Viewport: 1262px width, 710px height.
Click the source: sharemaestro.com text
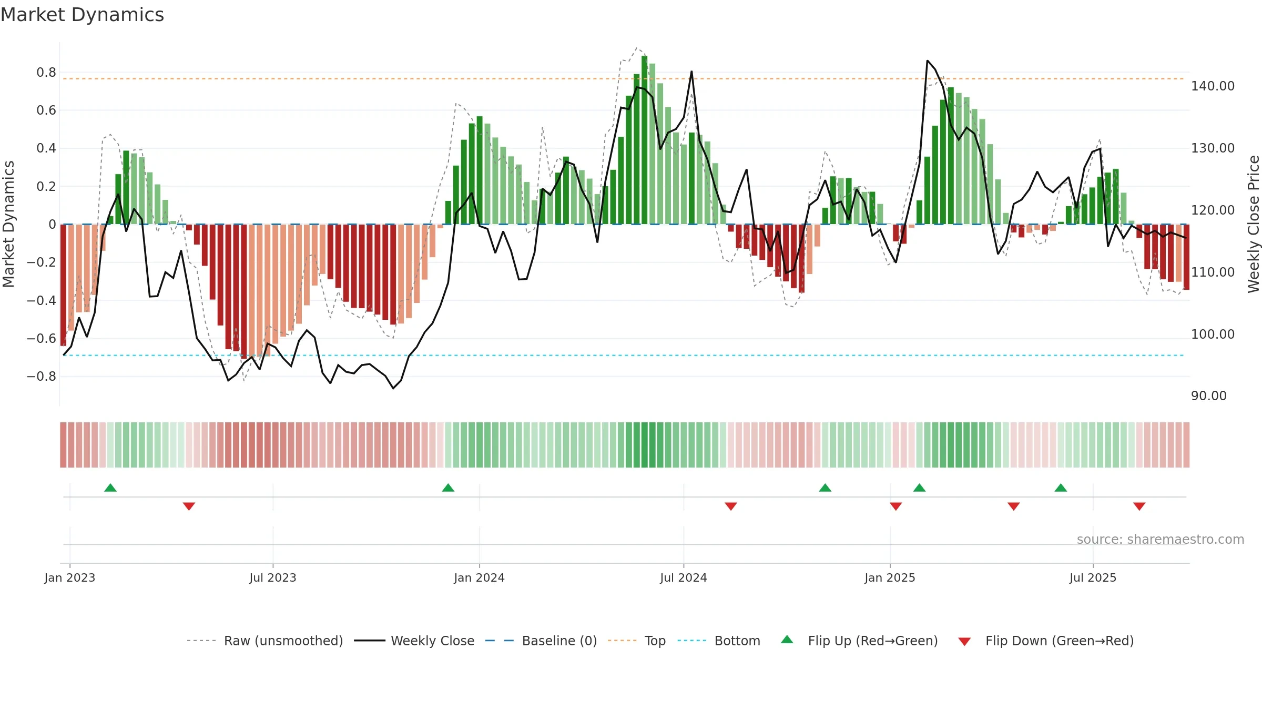pyautogui.click(x=1161, y=540)
